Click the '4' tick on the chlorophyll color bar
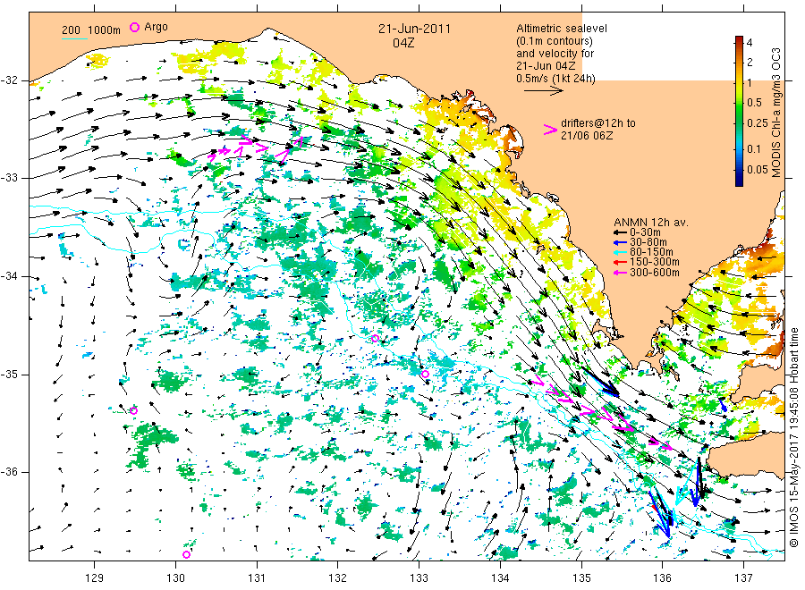This screenshot has width=805, height=590. [x=750, y=43]
